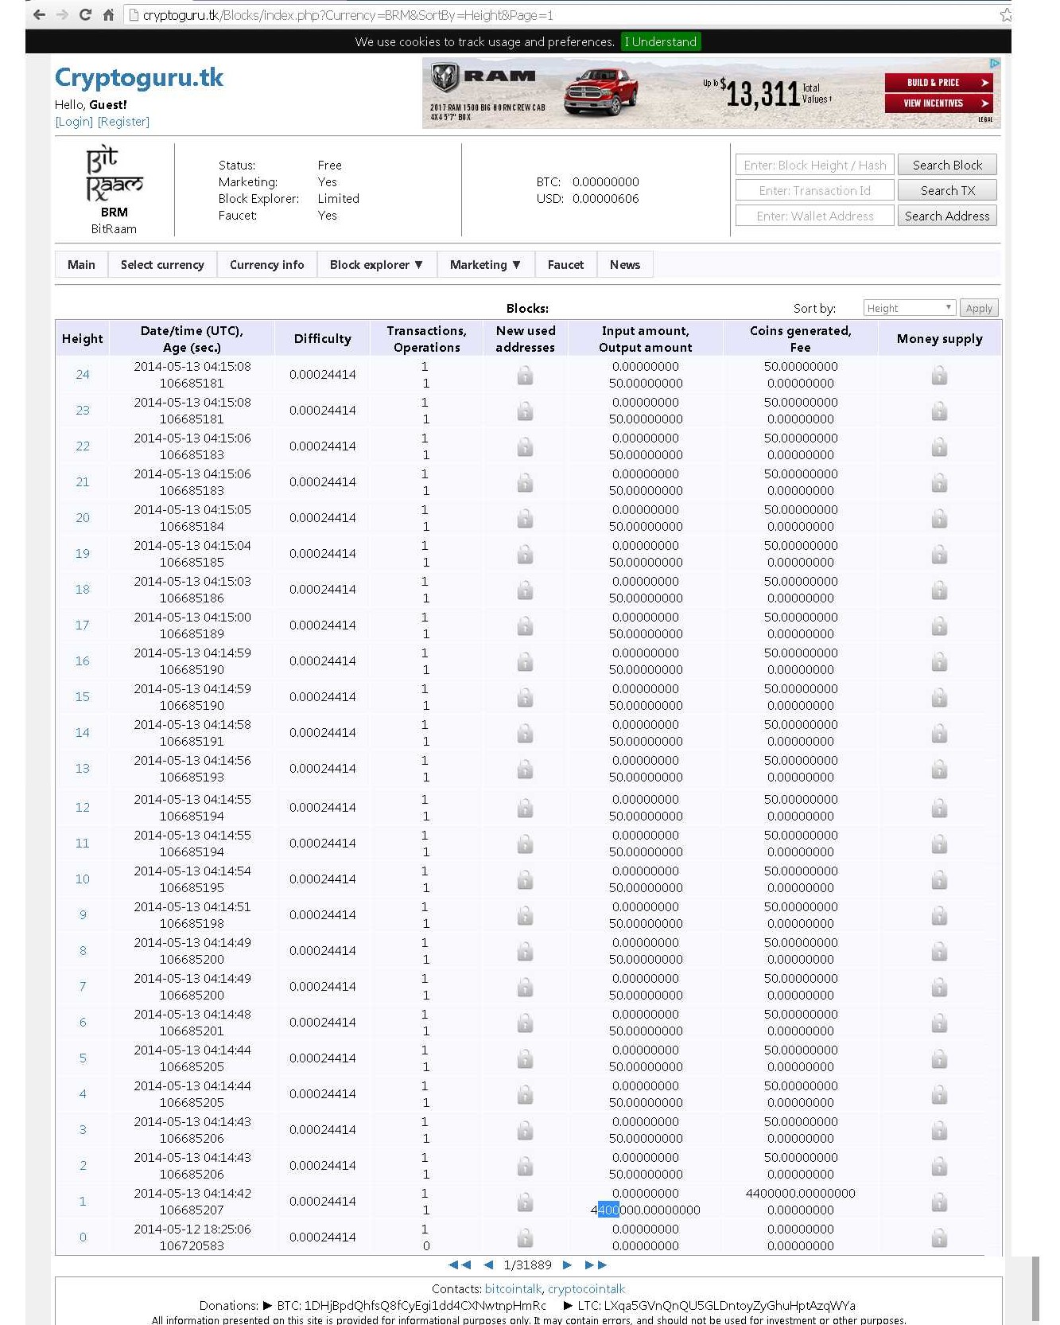Bookmark page with the star icon
Screen dimensions: 1060x1325
tap(1005, 14)
